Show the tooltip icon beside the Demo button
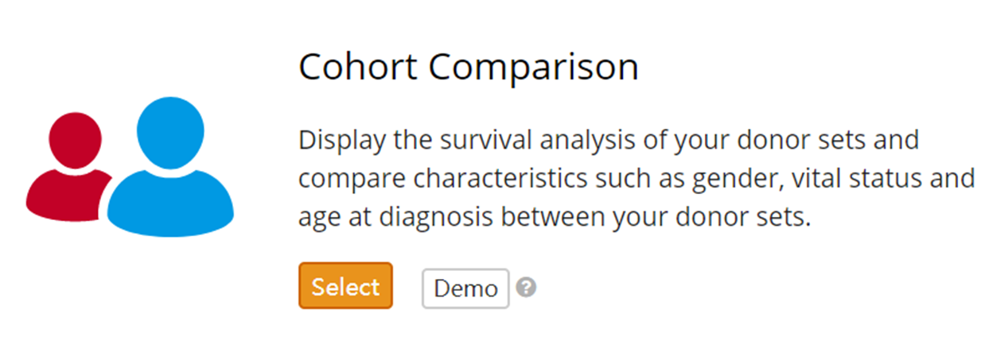 (x=525, y=287)
